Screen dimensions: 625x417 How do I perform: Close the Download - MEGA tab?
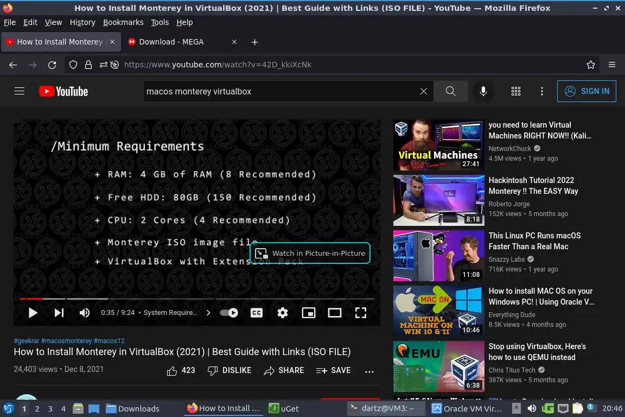click(234, 42)
